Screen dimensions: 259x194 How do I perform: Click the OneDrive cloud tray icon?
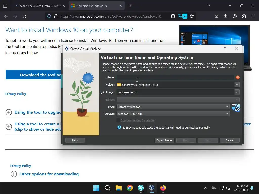[x=214, y=188]
